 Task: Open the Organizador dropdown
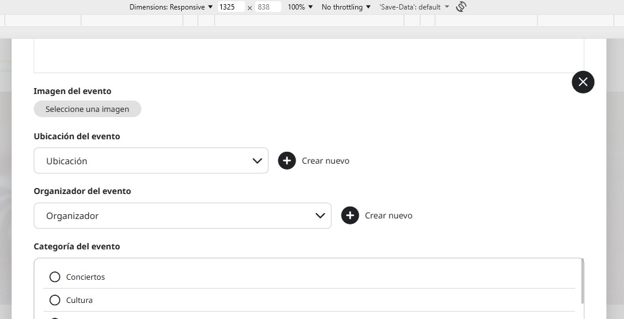tap(182, 215)
